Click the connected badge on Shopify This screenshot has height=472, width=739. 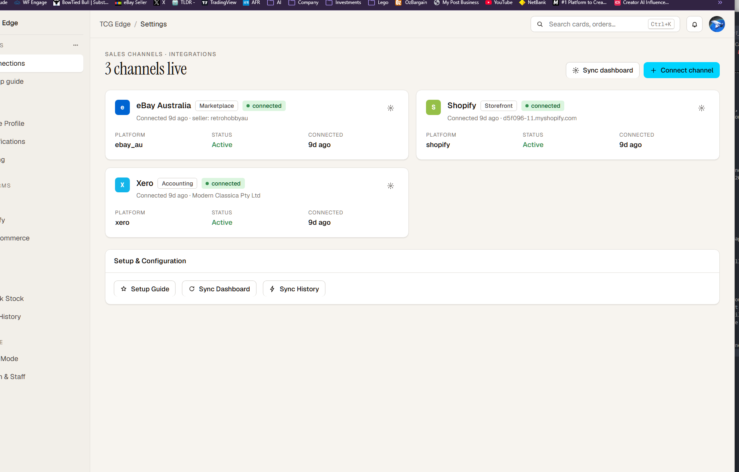click(543, 106)
